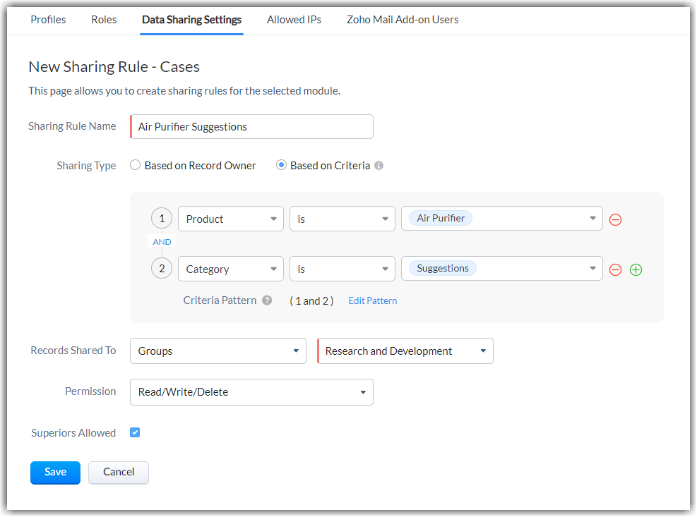Expand the Permission Read/Write/Delete dropdown
Screen dimensions: 697x517
[x=251, y=392]
